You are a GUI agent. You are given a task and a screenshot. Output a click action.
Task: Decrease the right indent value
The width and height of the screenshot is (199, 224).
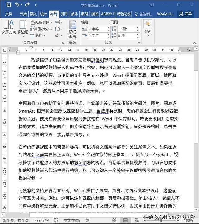pos(108,37)
